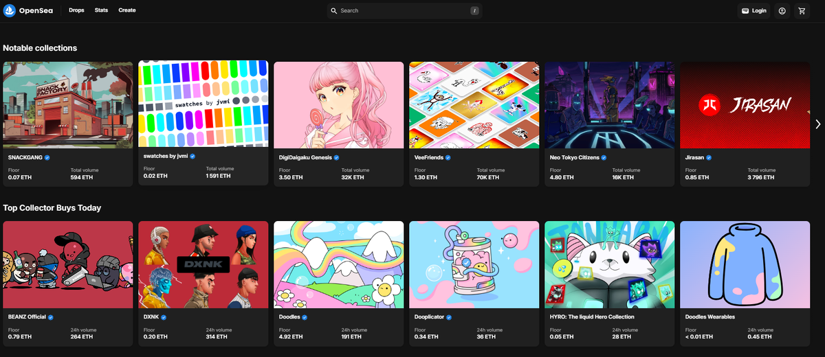Open VeeFriends collection image
Viewport: 825px width, 357px height.
click(474, 105)
